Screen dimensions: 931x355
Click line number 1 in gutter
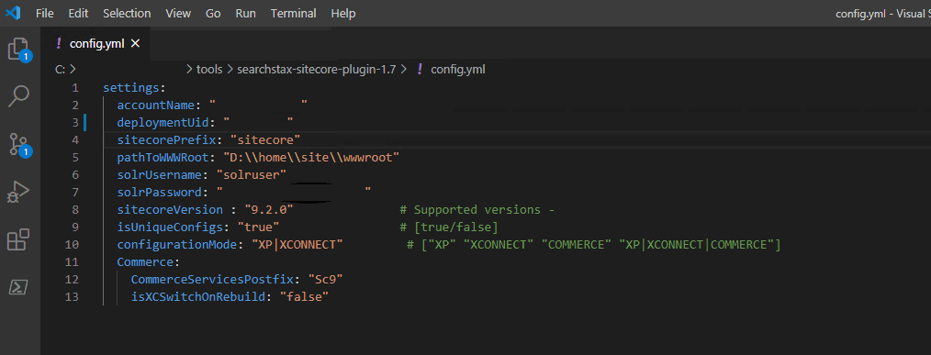click(x=74, y=88)
